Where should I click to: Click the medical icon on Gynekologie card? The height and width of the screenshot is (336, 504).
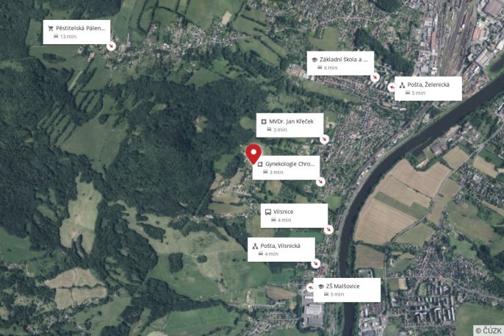click(260, 164)
